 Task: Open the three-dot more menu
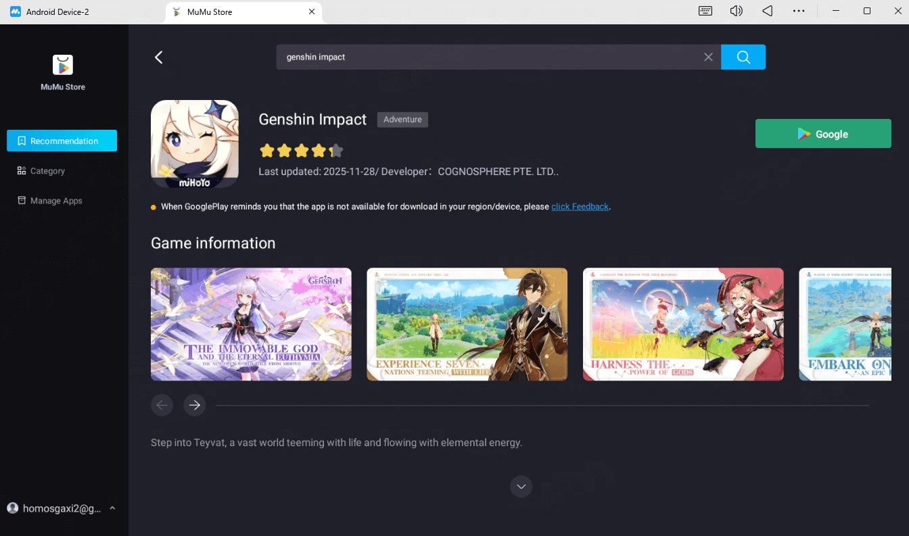click(x=799, y=11)
